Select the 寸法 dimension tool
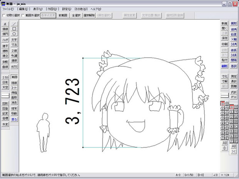This screenshot has height=179, width=239. (x=14, y=45)
